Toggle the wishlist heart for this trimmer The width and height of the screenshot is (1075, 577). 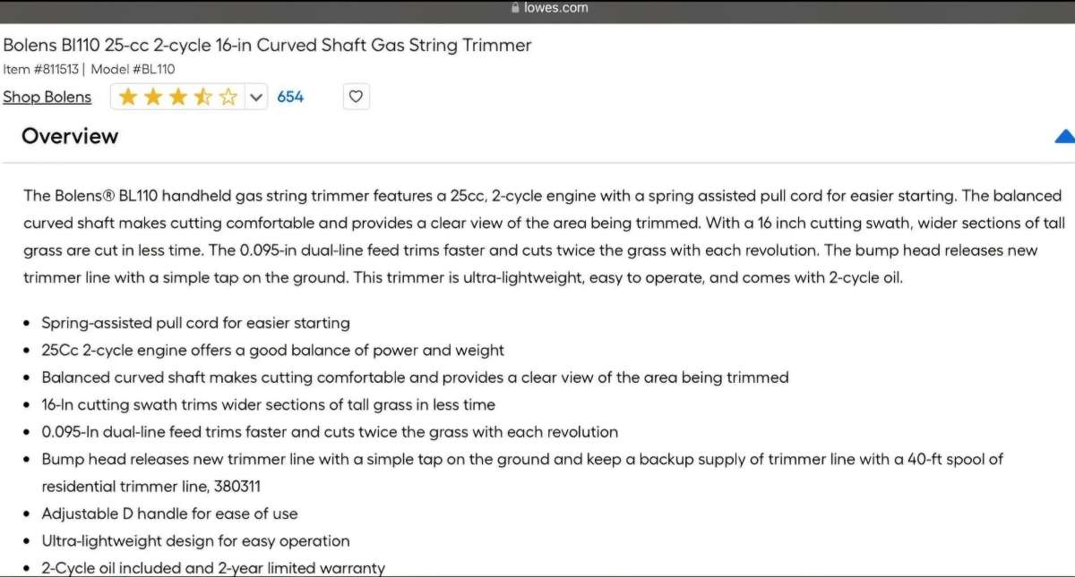tap(356, 96)
